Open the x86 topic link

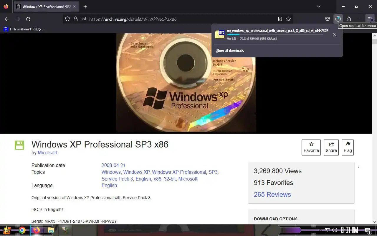(x=157, y=179)
